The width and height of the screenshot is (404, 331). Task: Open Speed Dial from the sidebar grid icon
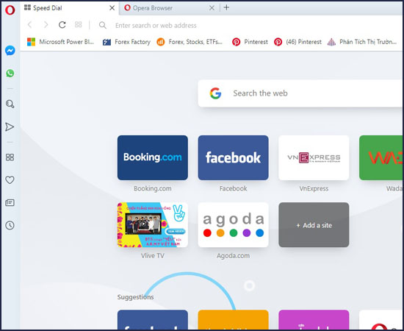pos(10,157)
